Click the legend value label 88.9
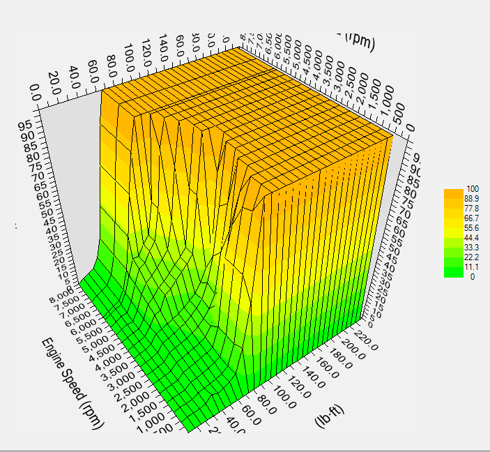This screenshot has height=452, width=490. (472, 199)
